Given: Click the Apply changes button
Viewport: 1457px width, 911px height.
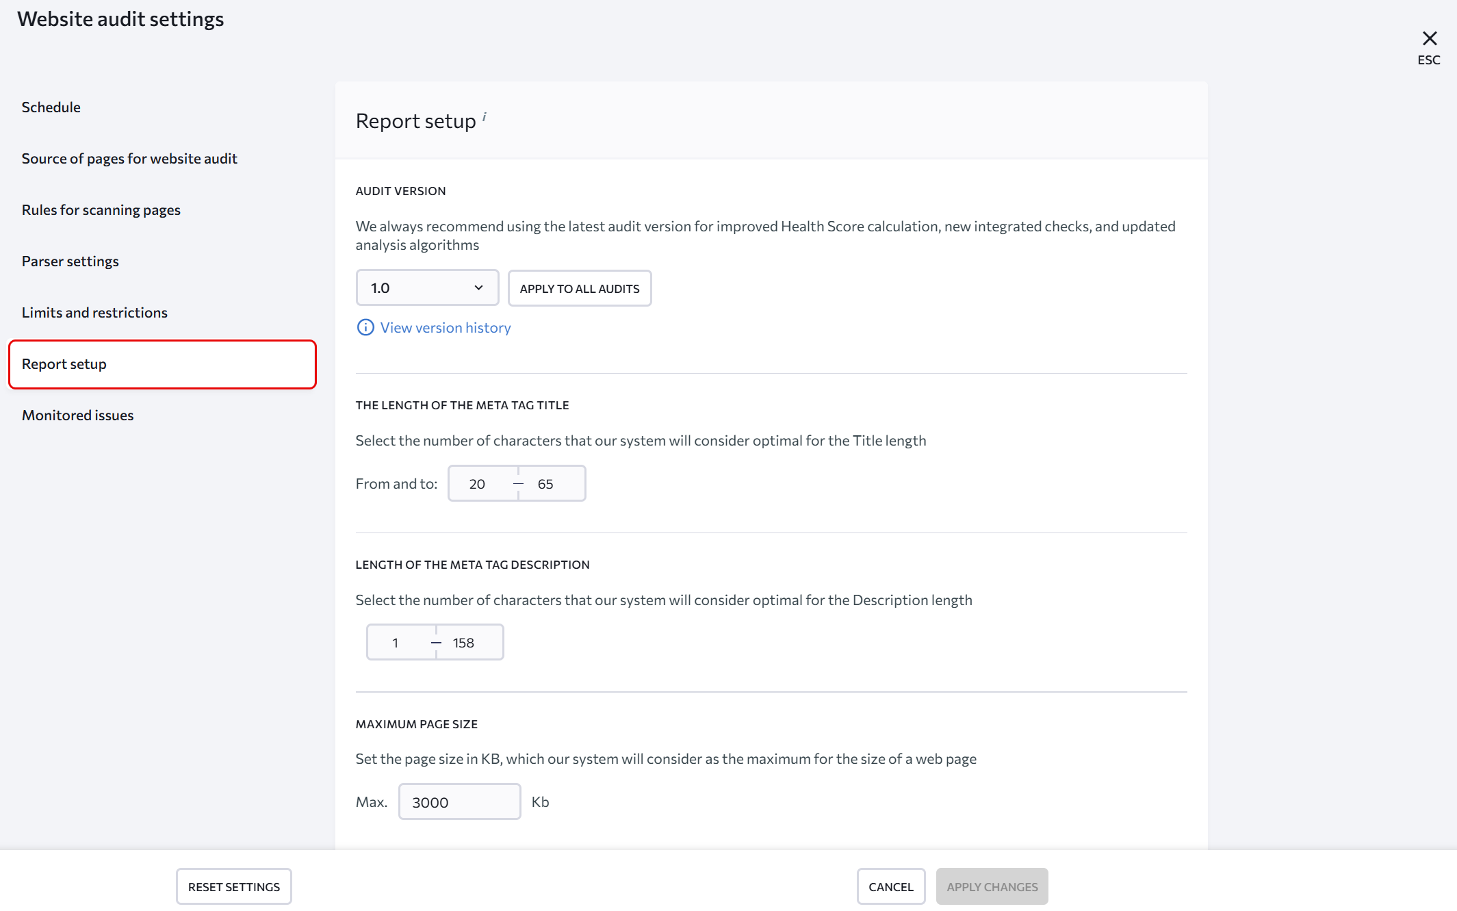Looking at the screenshot, I should pos(992,886).
